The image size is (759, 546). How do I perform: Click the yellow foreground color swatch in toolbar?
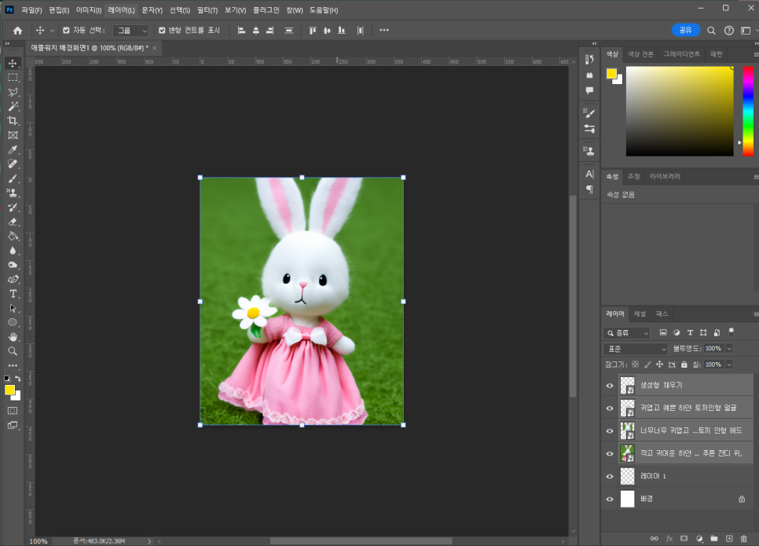point(9,390)
